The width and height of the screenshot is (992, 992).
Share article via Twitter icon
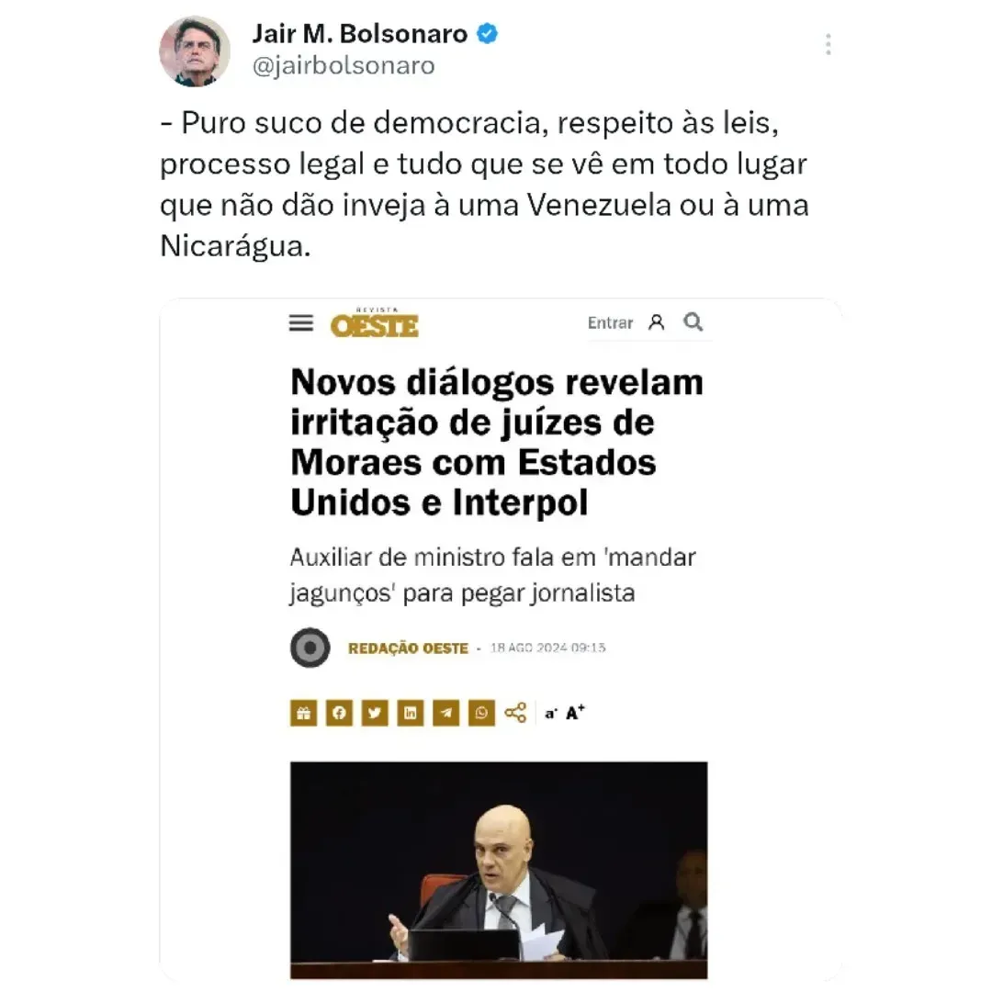pyautogui.click(x=375, y=713)
